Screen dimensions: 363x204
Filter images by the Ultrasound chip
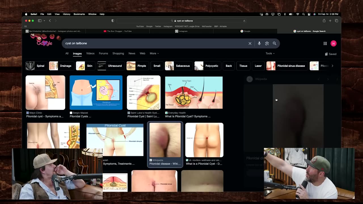click(110, 66)
